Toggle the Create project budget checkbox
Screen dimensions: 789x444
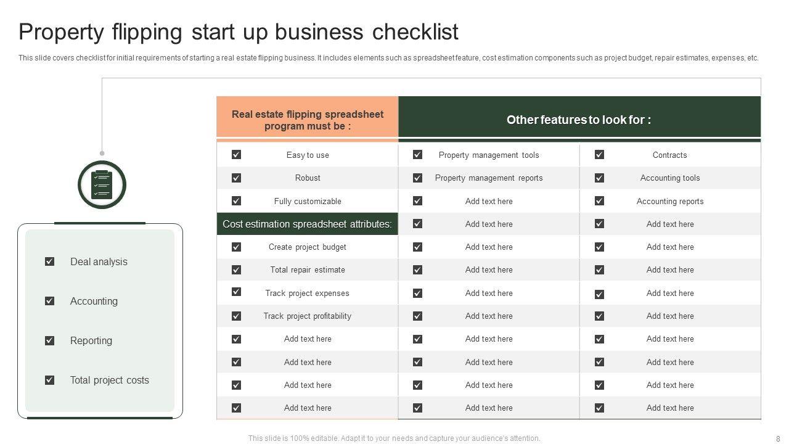236,247
